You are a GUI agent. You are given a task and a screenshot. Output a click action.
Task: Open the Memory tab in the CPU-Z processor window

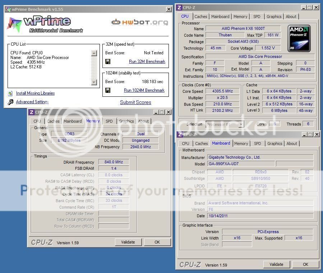click(x=240, y=17)
